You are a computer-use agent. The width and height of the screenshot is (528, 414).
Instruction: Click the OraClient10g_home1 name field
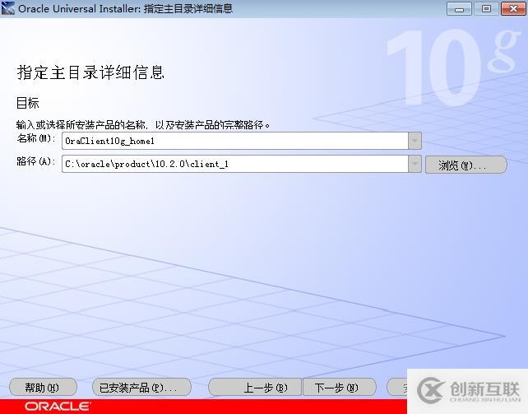[235, 141]
